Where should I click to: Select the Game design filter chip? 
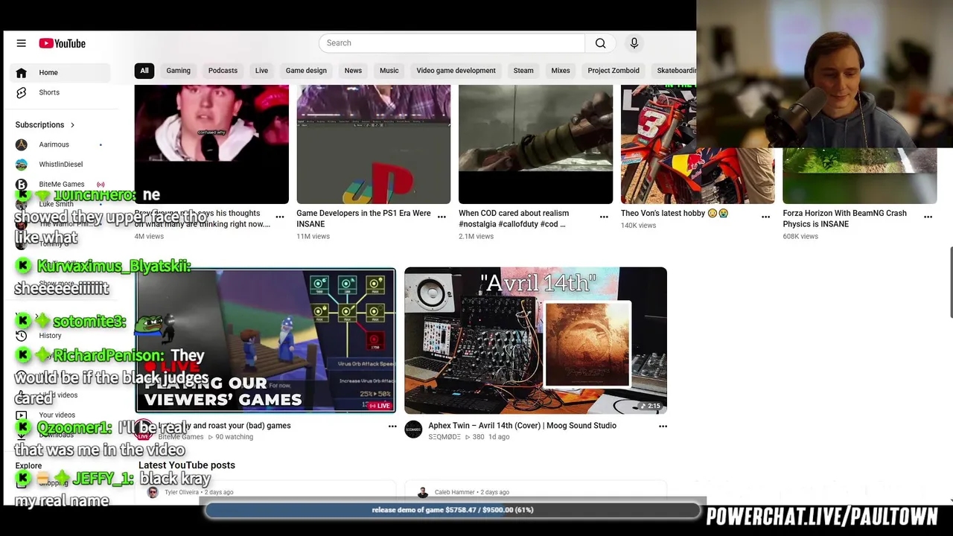tap(306, 71)
